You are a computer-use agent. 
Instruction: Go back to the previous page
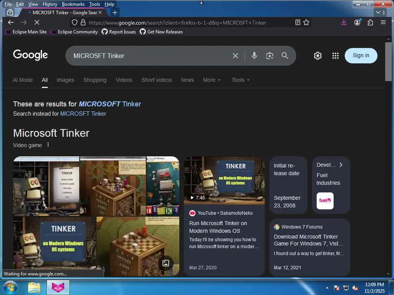pyautogui.click(x=10, y=23)
